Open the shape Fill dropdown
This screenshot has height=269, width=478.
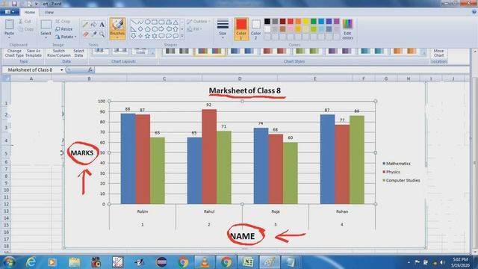coord(194,29)
